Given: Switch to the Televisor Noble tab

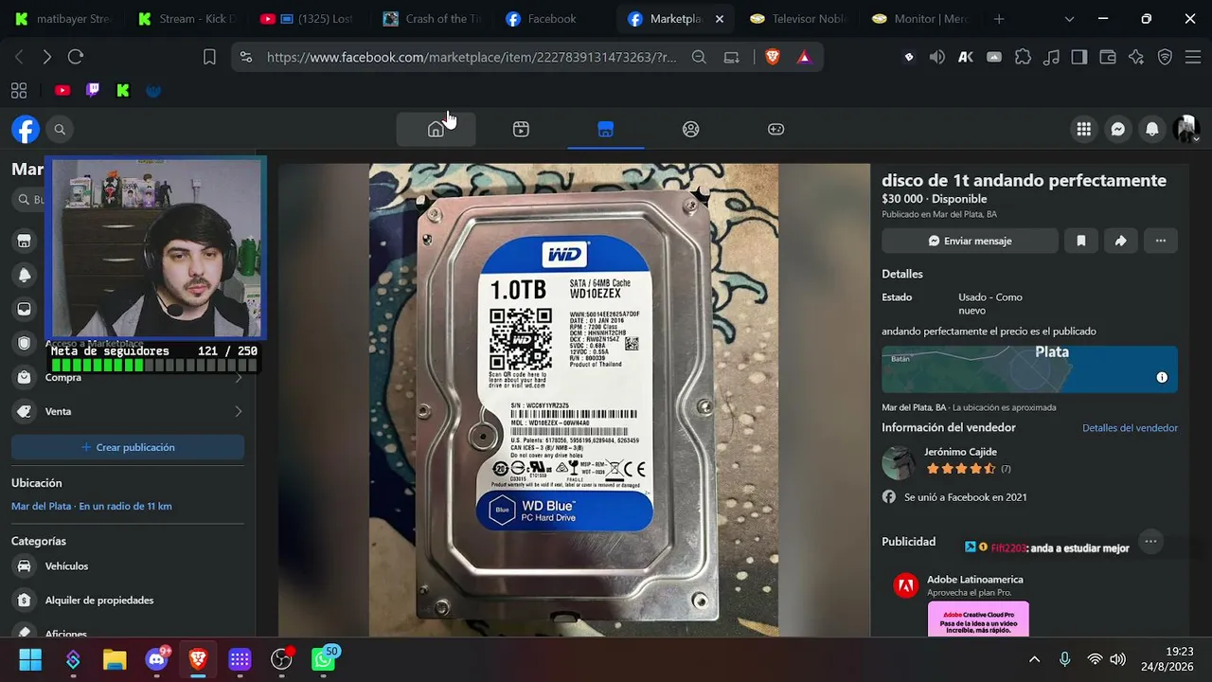Looking at the screenshot, I should point(797,19).
